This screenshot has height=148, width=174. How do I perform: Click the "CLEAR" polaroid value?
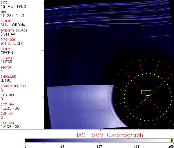[6, 62]
